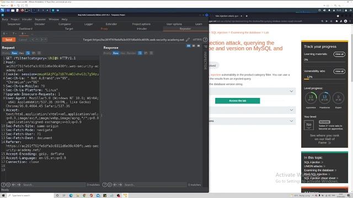Toggle the Request Pretty view
This screenshot has width=353, height=198.
6,53
